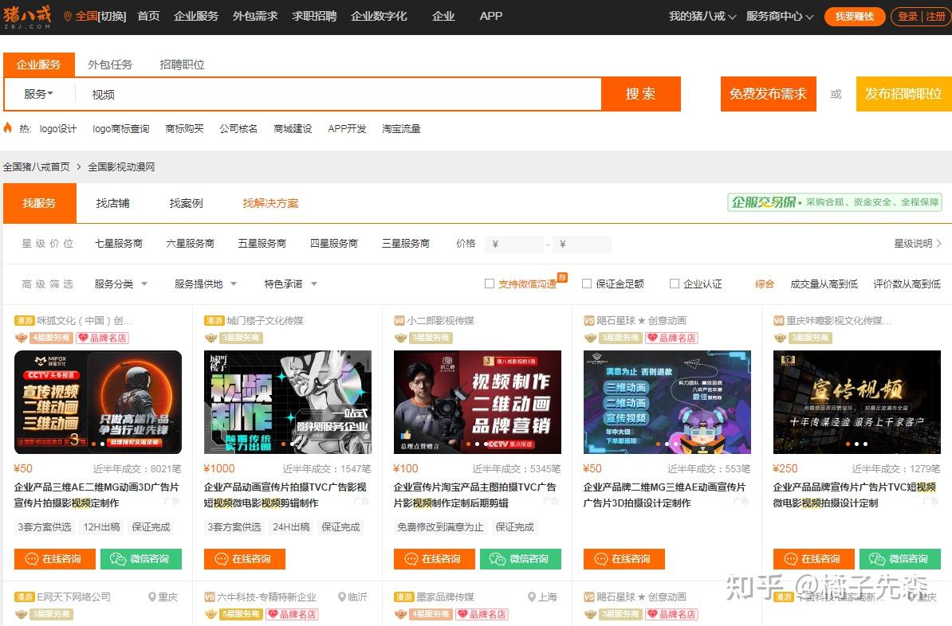Viewport: 952px width, 626px height.
Task: Click the 全国影视动漫网 breadcrumb
Action: click(121, 166)
